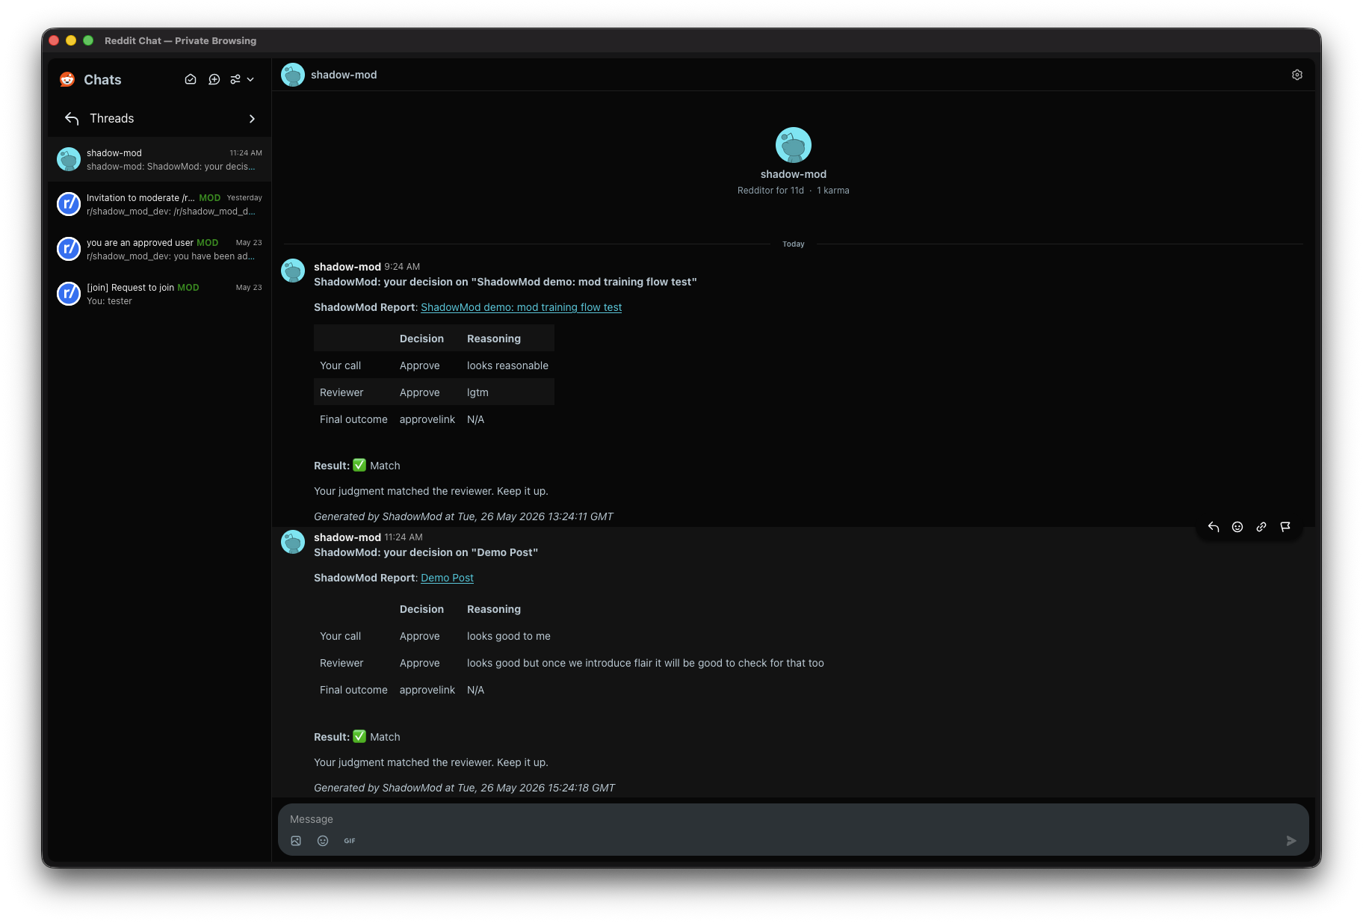Send the message with the arrow icon
The height and width of the screenshot is (923, 1363).
[1291, 841]
